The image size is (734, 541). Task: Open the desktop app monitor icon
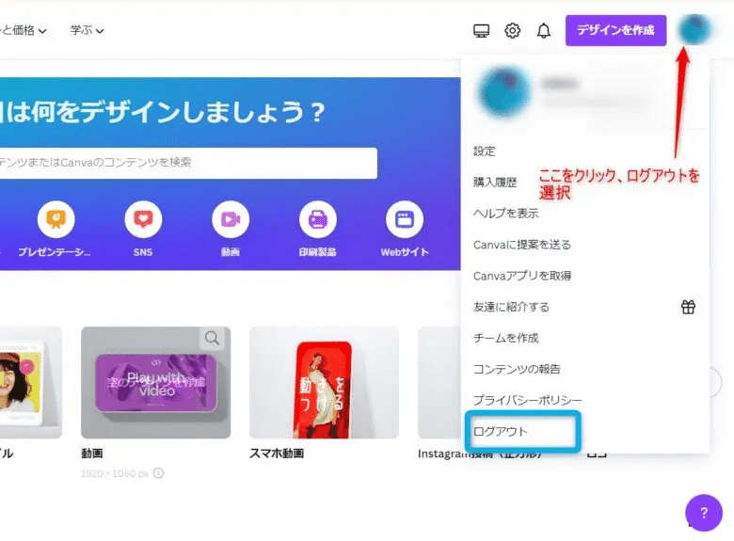click(481, 31)
